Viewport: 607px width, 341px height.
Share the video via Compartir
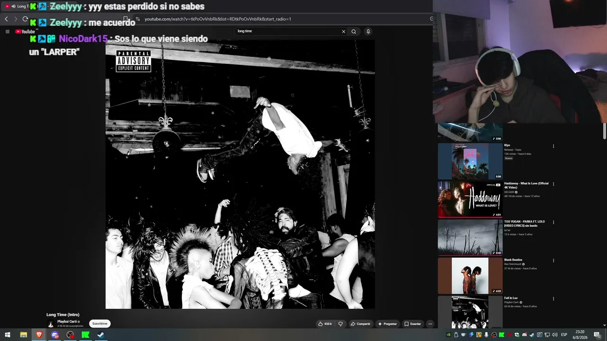click(x=360, y=324)
